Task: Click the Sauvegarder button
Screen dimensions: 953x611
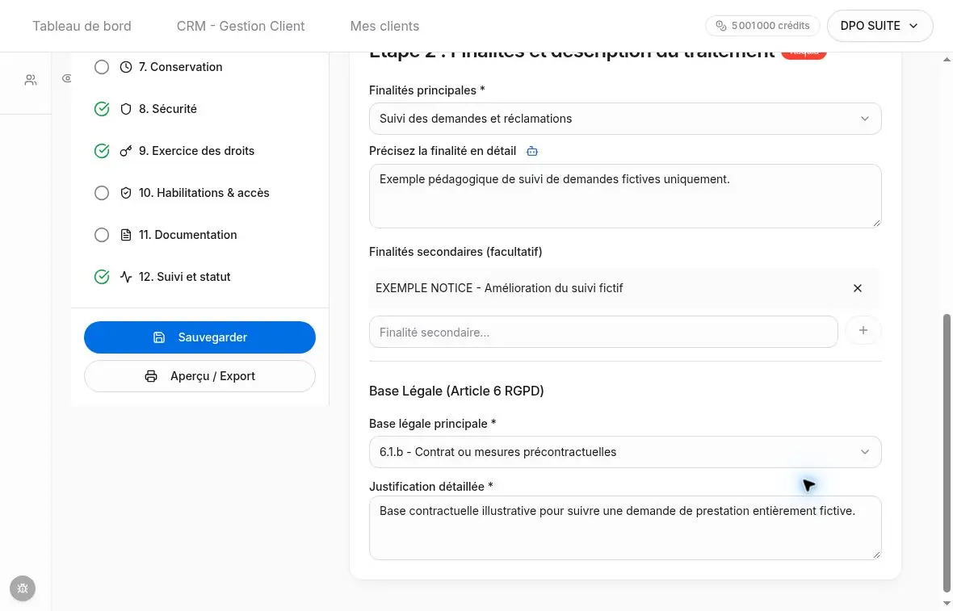Action: pos(199,337)
